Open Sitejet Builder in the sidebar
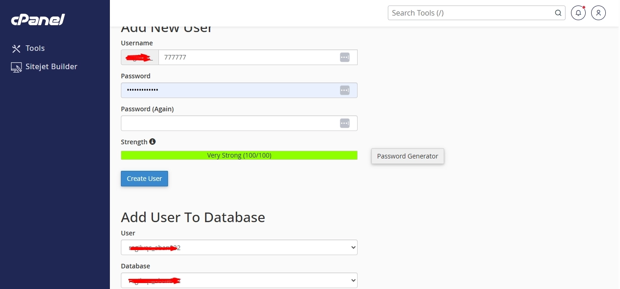The width and height of the screenshot is (620, 289). pos(44,67)
